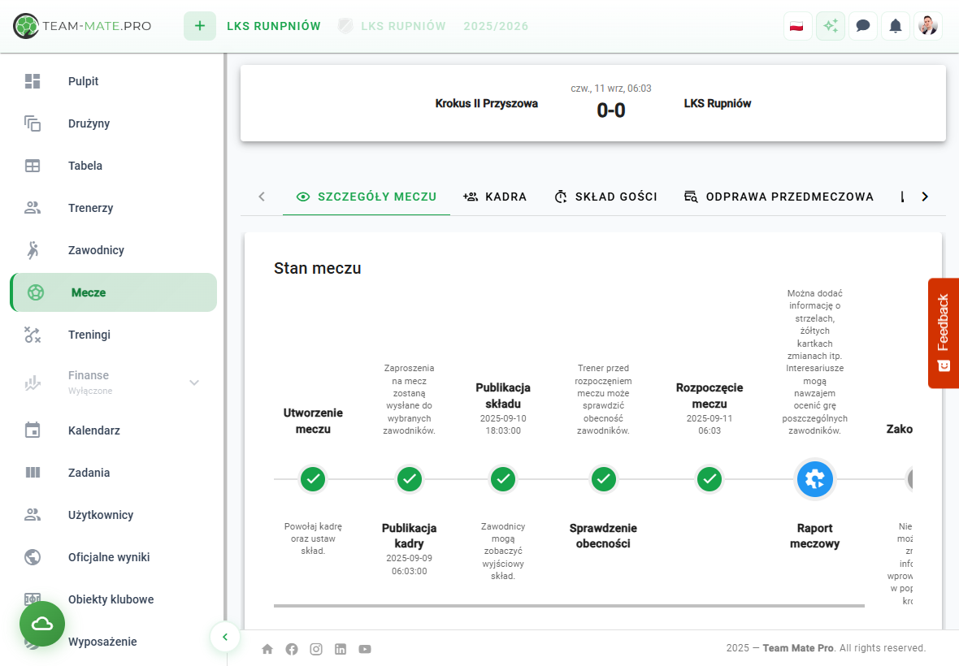Open the YouTube footer icon

(365, 649)
